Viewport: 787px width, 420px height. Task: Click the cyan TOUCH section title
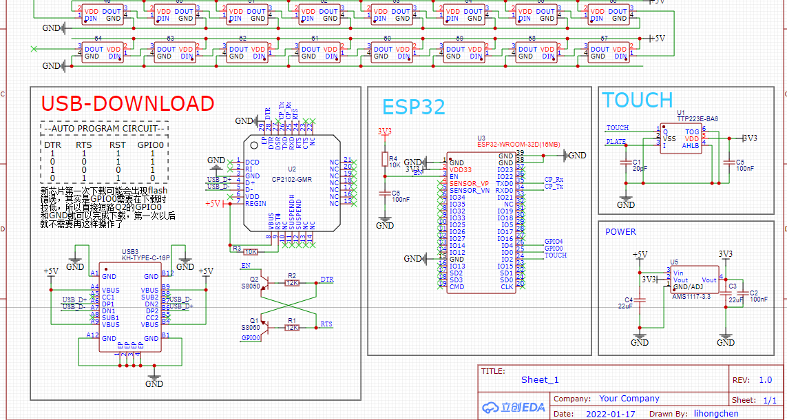[638, 100]
